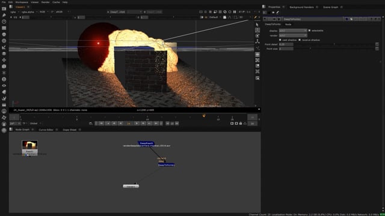
Task: Open the Channel nodes menu icon
Action: click(4, 28)
